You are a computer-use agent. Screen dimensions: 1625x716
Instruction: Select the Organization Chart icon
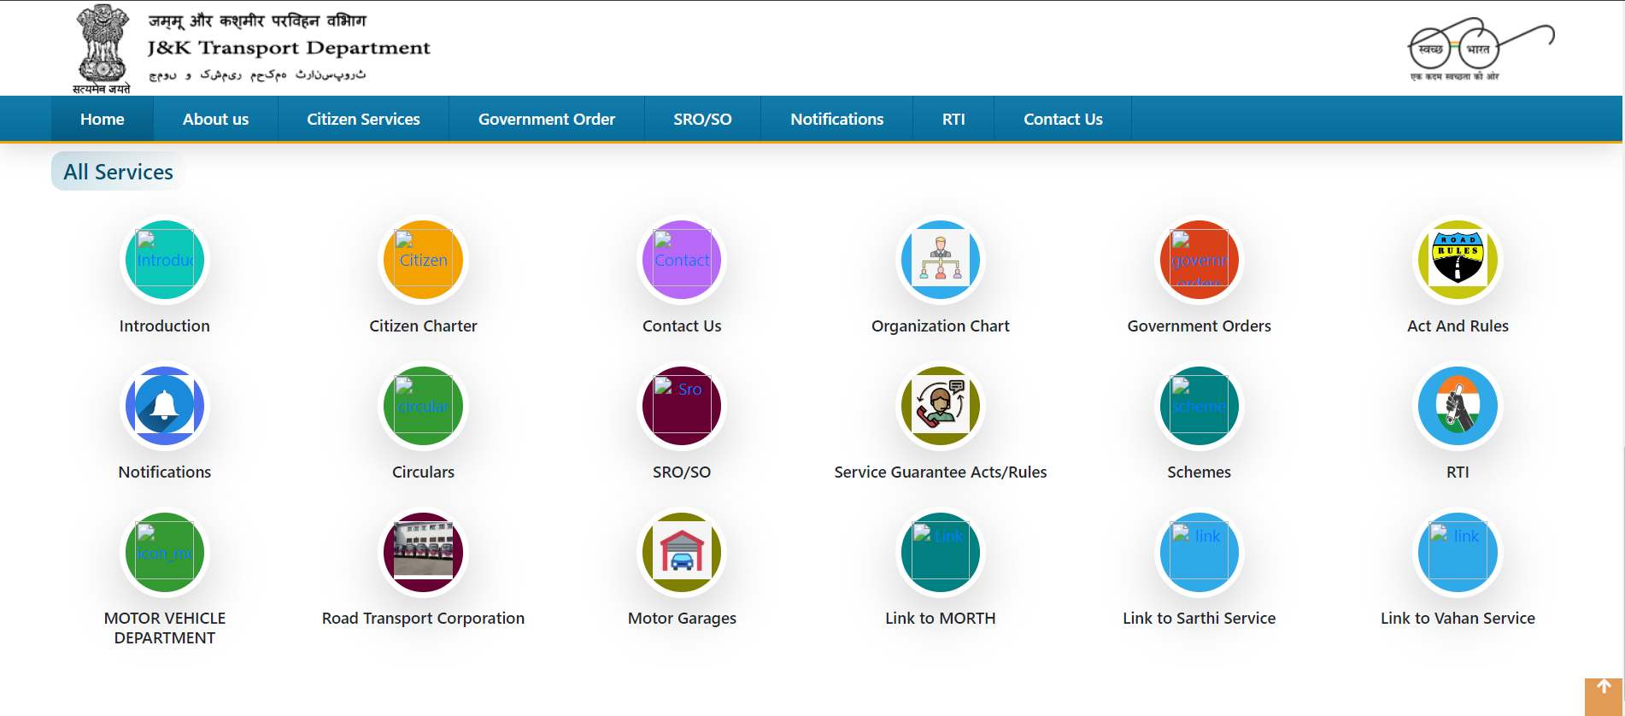(x=941, y=260)
